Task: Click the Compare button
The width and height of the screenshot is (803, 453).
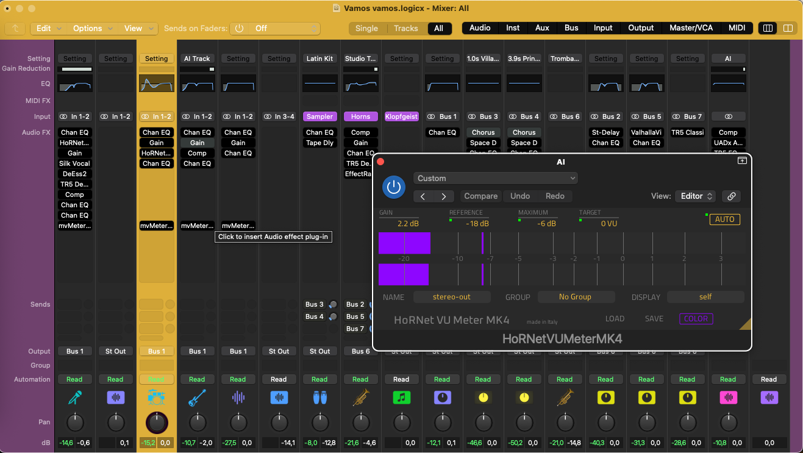Action: 480,196
